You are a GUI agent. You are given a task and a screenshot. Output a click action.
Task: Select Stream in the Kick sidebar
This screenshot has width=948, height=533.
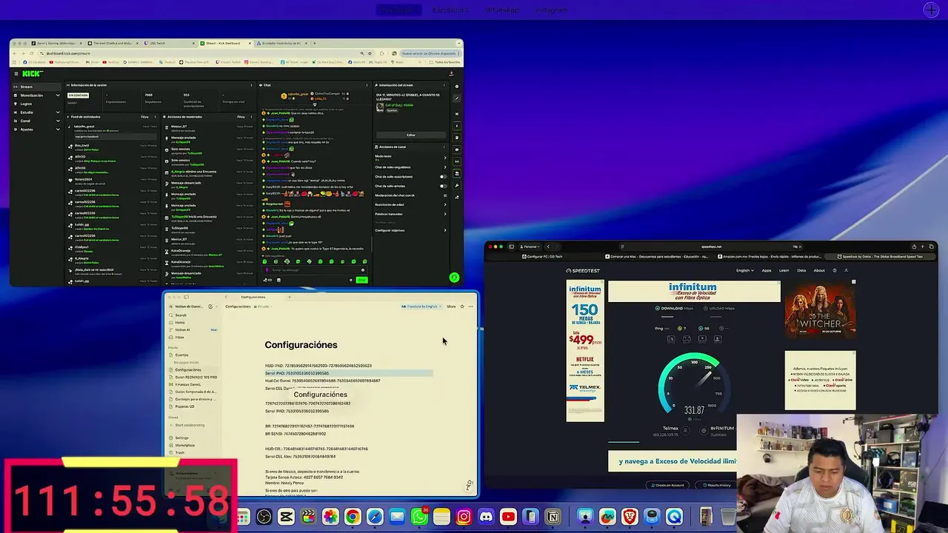coord(36,87)
